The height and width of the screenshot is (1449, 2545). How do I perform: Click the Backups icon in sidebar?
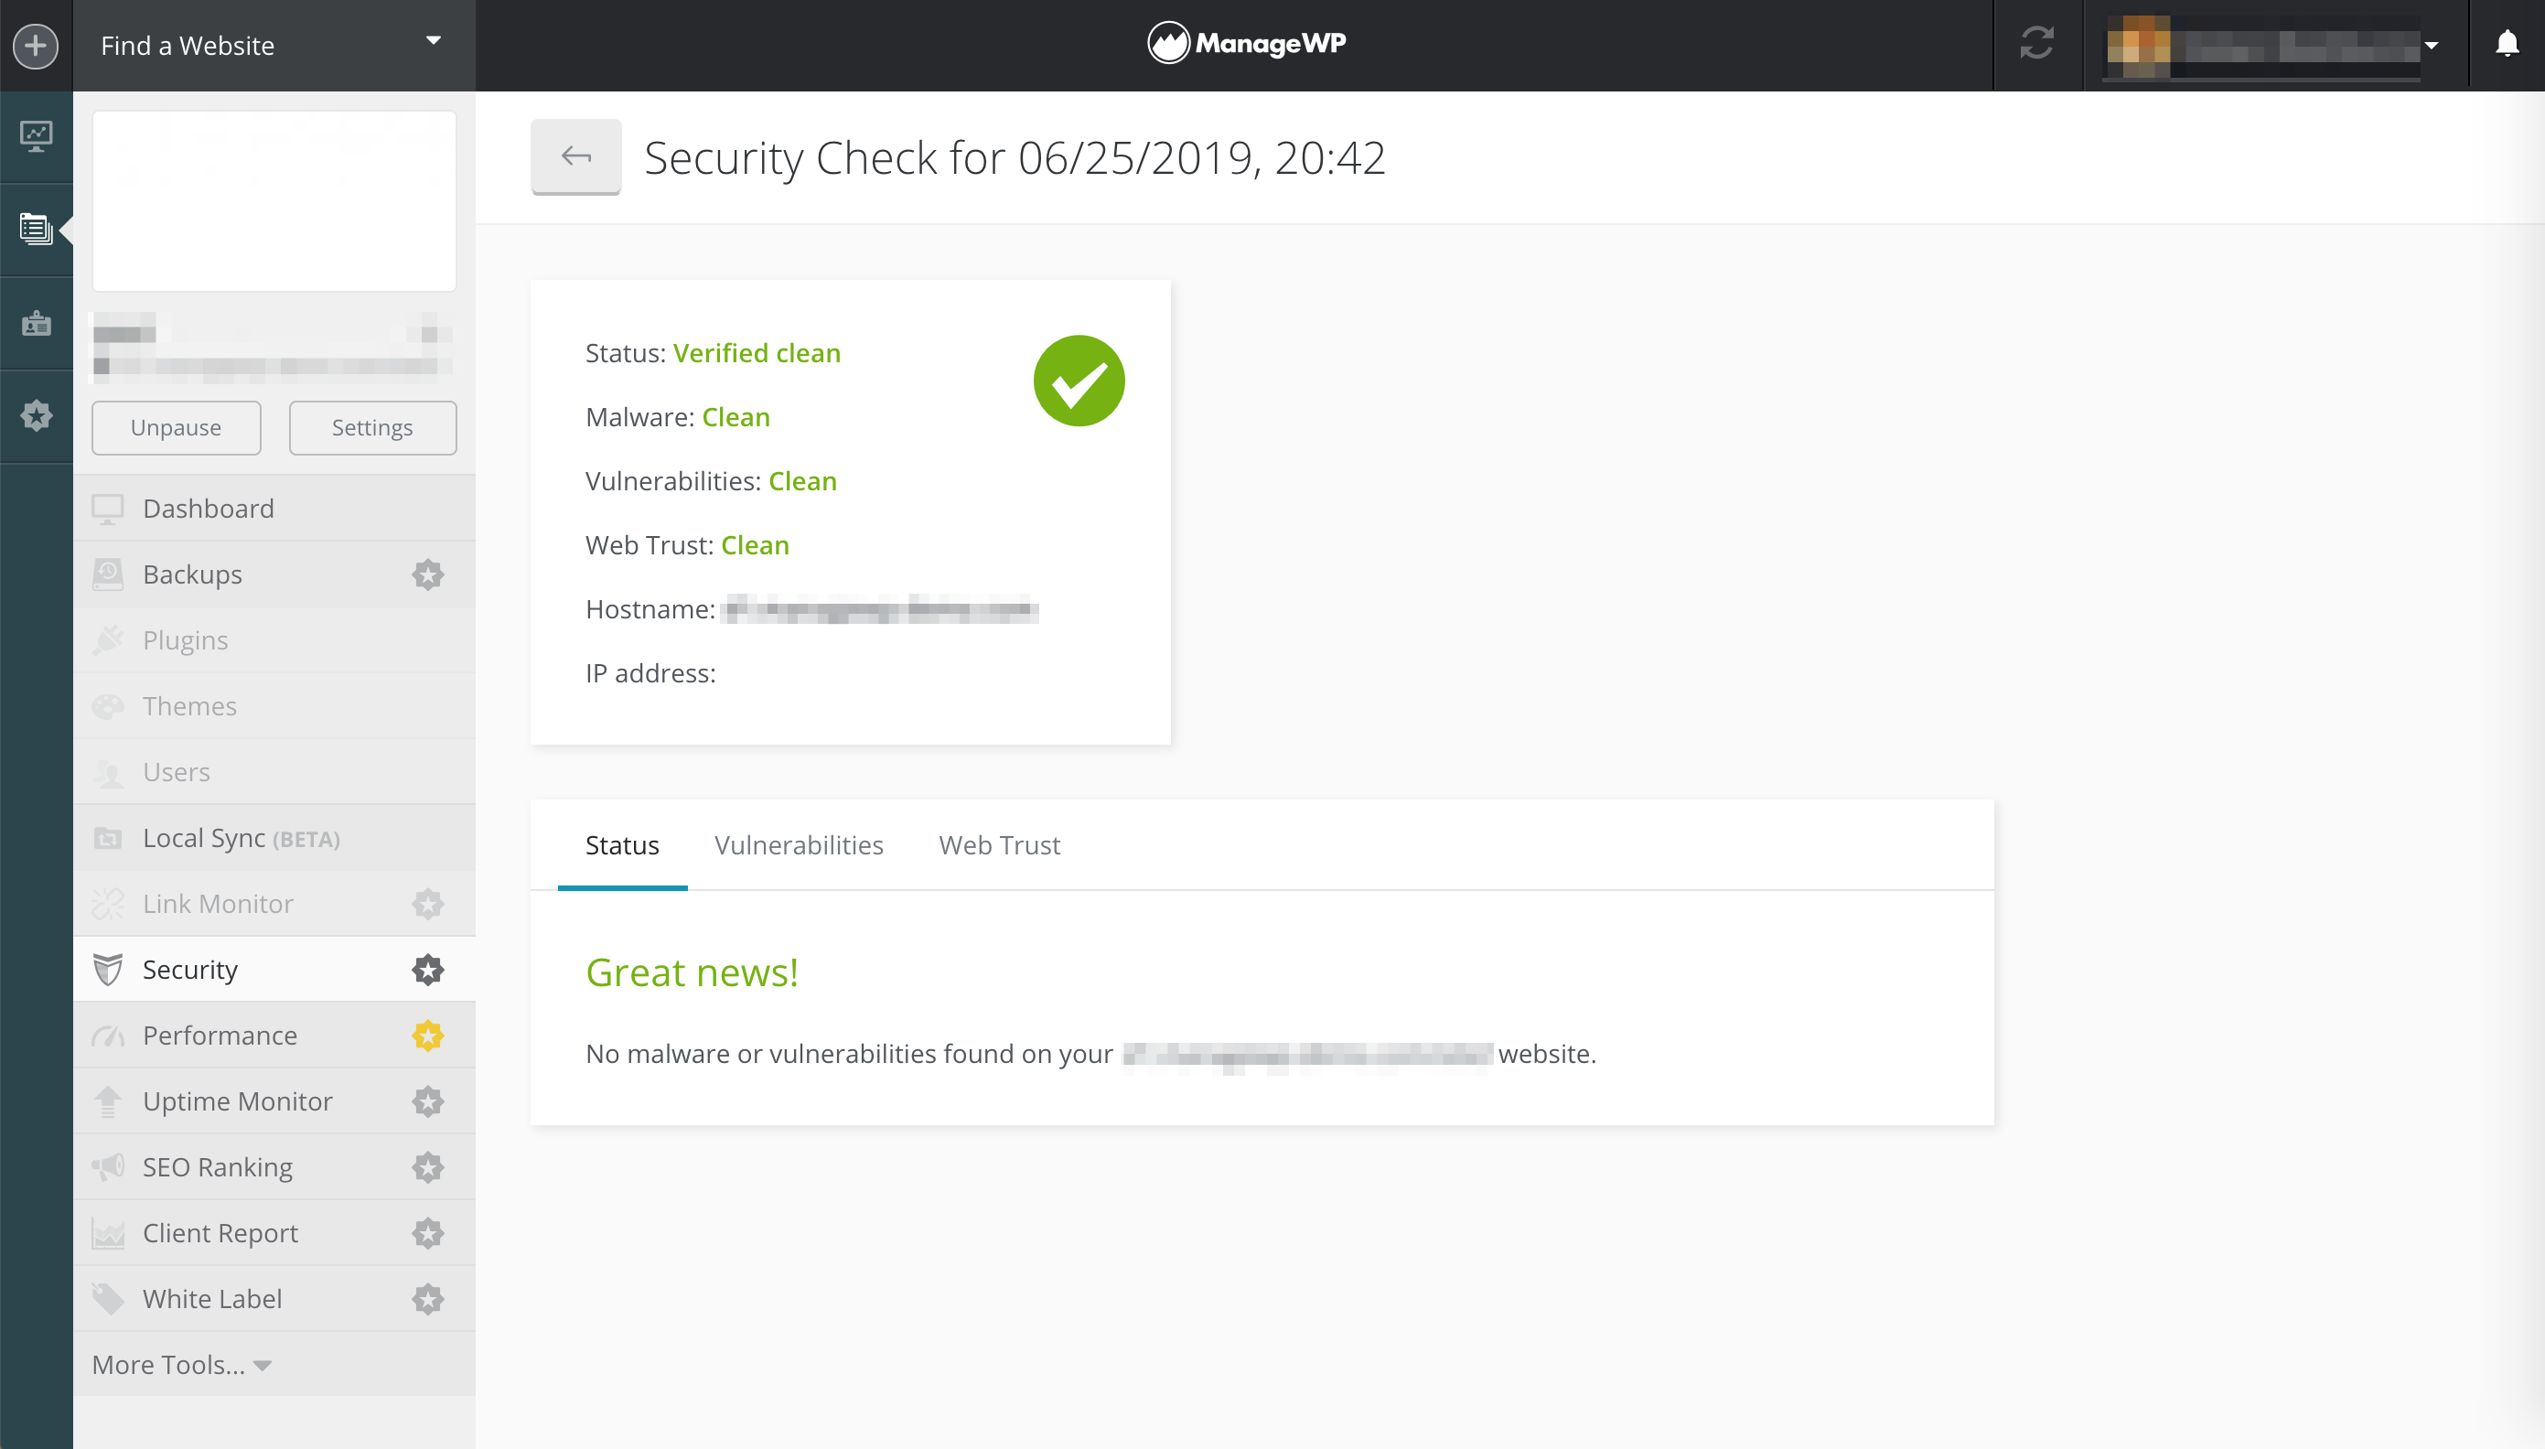point(110,574)
